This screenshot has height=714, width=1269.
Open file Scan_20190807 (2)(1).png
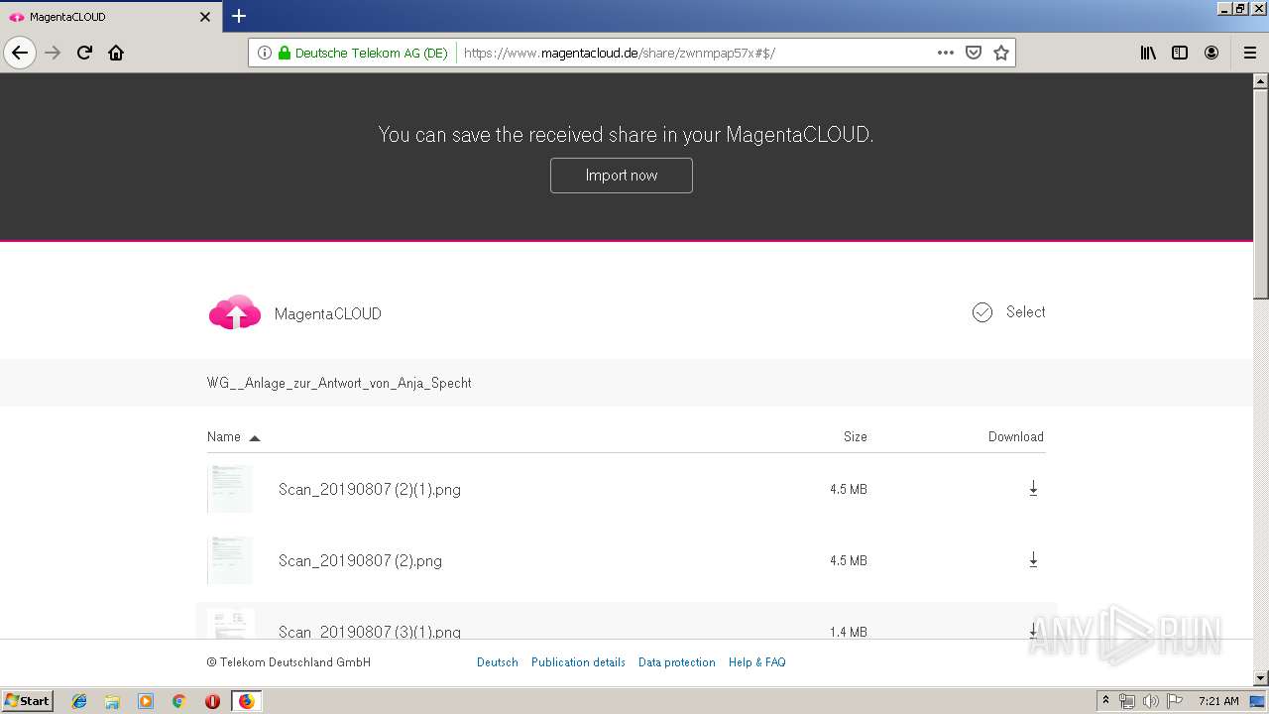point(370,489)
